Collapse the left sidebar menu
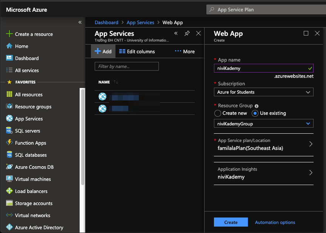 pos(80,22)
